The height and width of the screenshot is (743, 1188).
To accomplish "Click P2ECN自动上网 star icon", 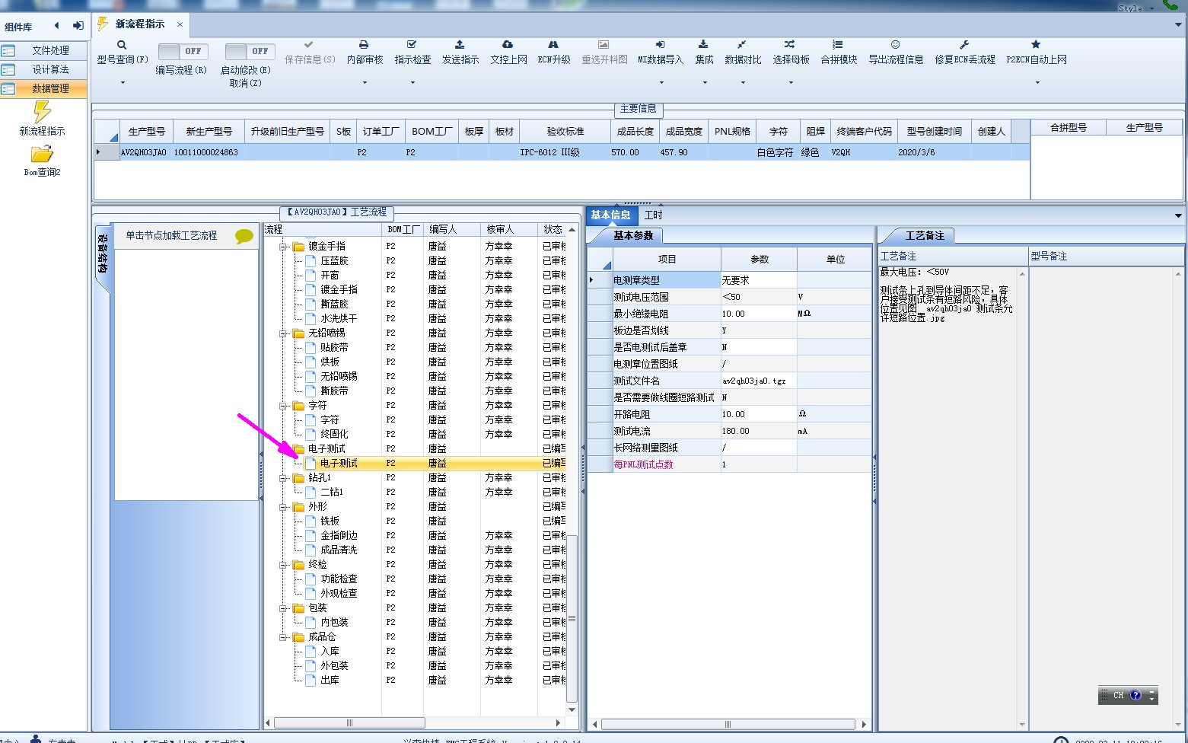I will 1036,45.
